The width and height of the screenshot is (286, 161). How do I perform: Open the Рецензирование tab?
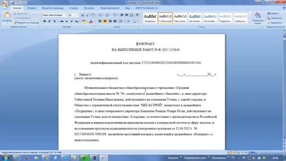[109, 8]
